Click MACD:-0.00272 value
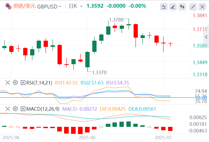The height and width of the screenshot is (142, 209). tap(80, 109)
